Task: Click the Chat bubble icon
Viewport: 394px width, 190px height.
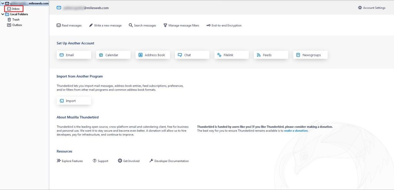Action: (x=180, y=55)
